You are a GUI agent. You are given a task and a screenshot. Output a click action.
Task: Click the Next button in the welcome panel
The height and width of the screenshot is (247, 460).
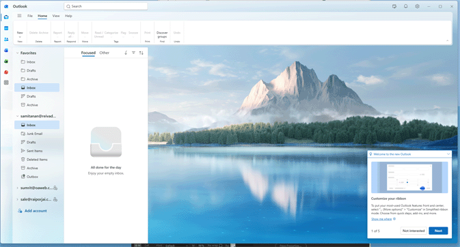[438, 231]
